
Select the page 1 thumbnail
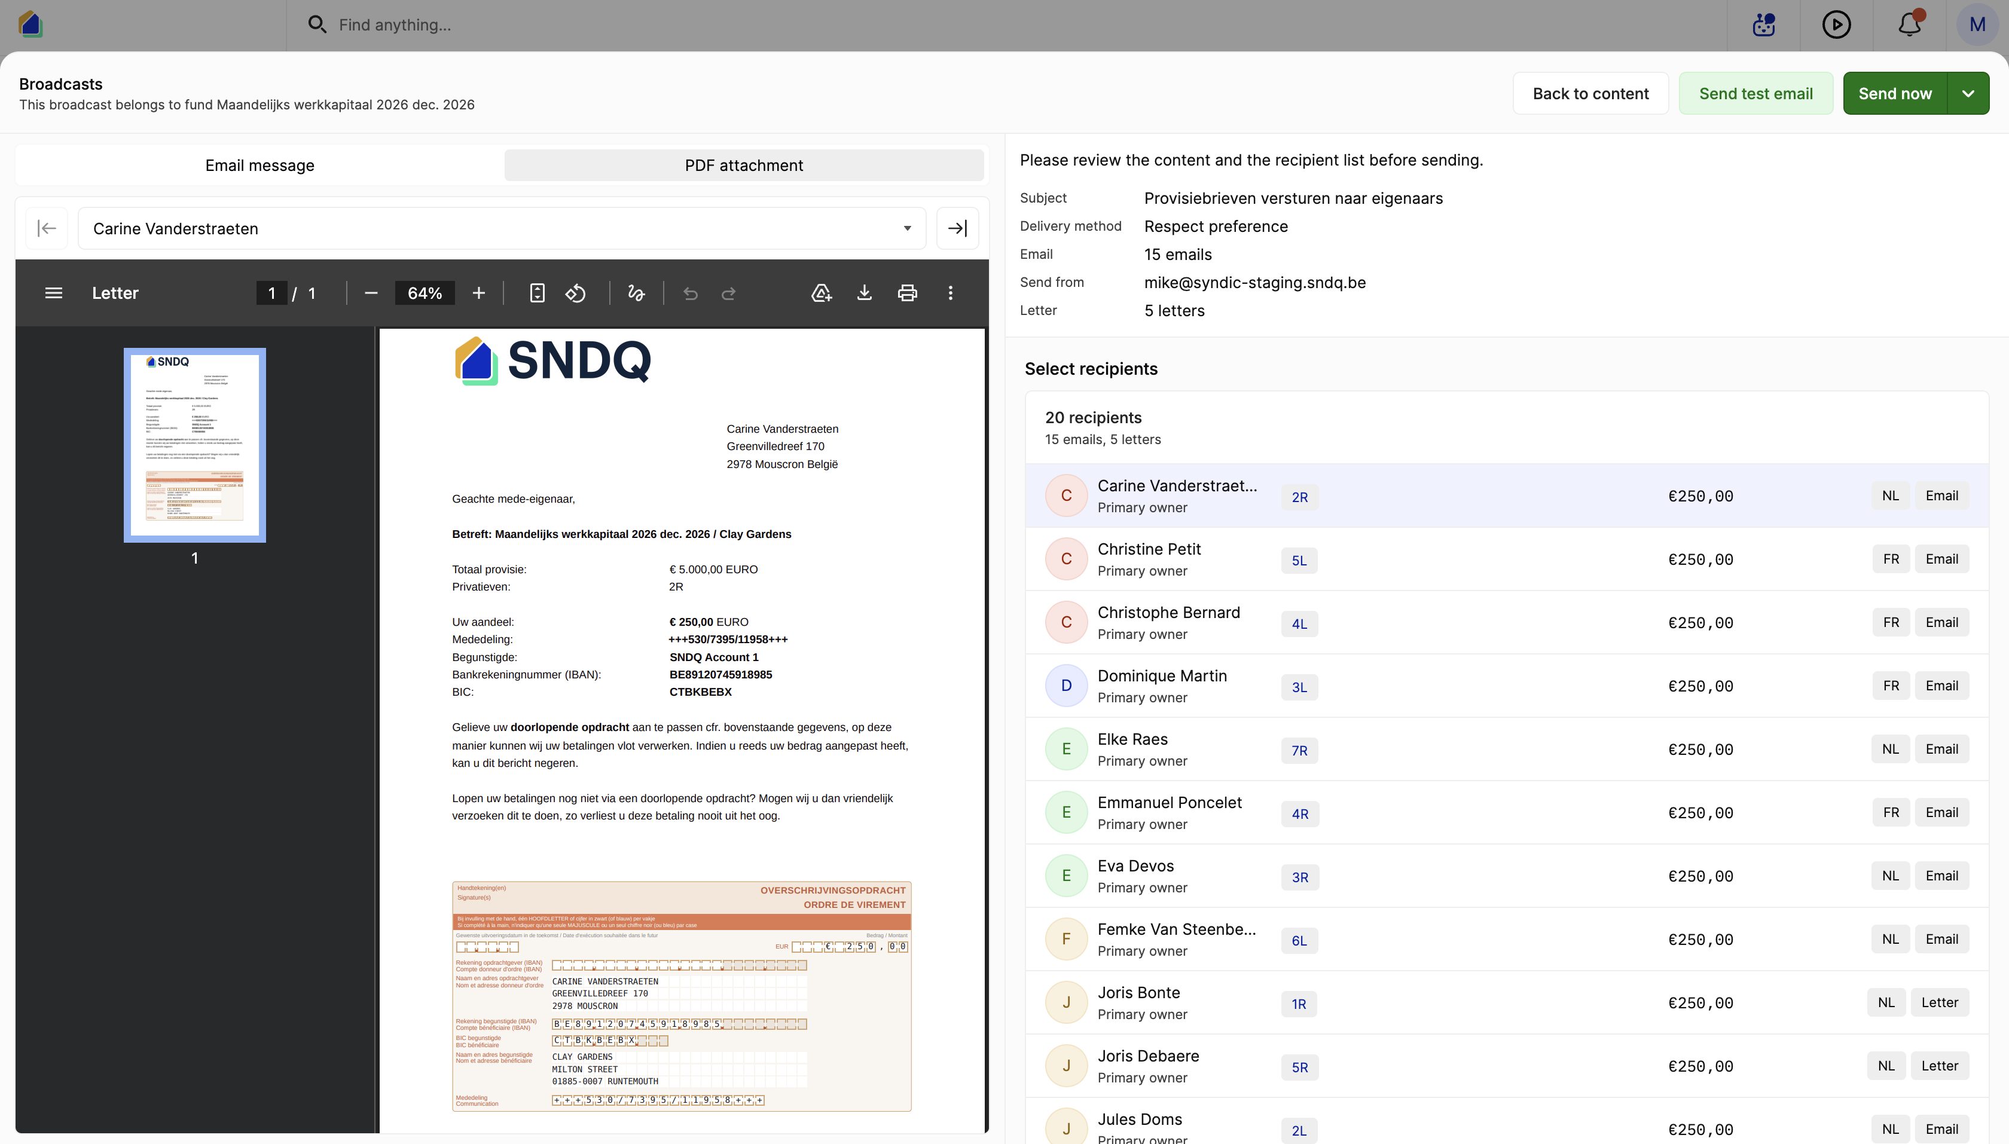(x=195, y=445)
